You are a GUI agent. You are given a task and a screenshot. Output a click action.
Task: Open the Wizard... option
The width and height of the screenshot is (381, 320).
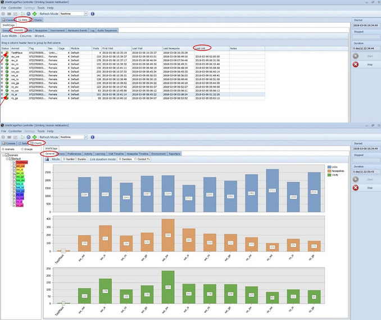pyautogui.click(x=40, y=36)
